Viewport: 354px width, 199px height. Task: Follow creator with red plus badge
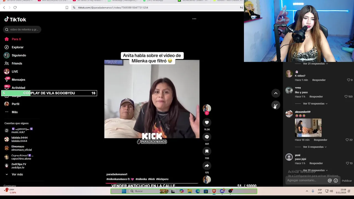coord(207,113)
